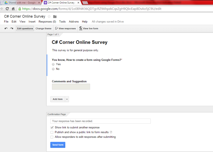Open the Tools menu
Viewport: 213px width, 152px height.
coord(62,22)
